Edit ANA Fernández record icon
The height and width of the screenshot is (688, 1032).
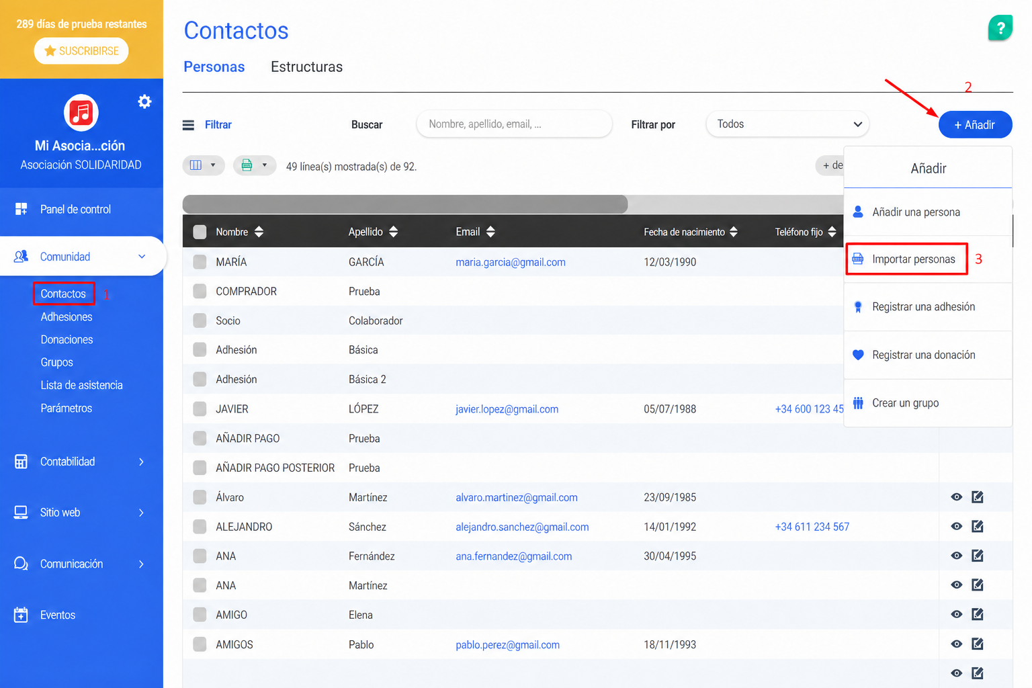click(978, 556)
